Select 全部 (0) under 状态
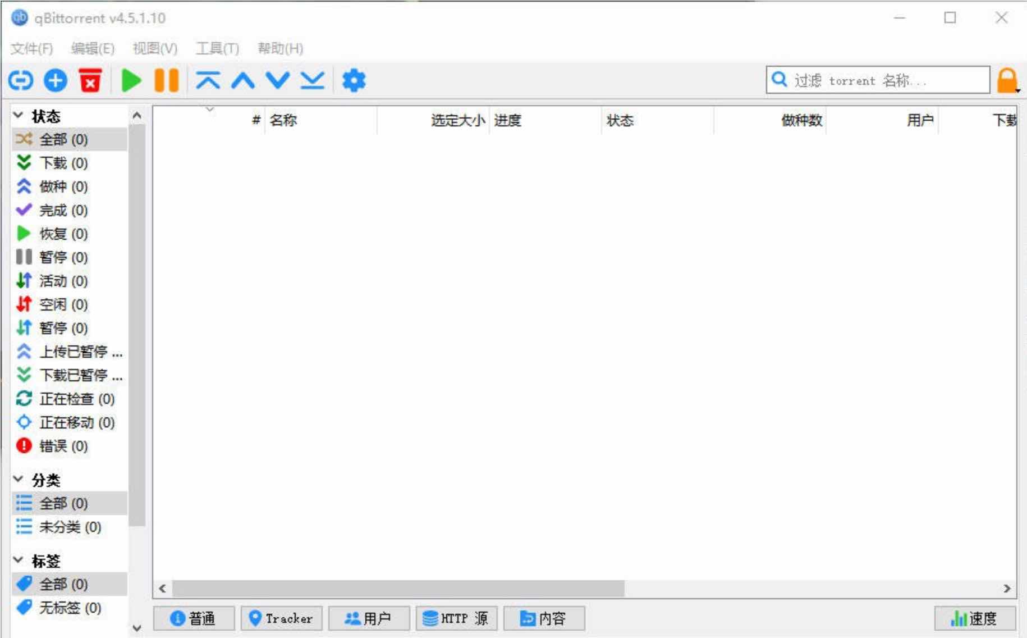 tap(70, 139)
